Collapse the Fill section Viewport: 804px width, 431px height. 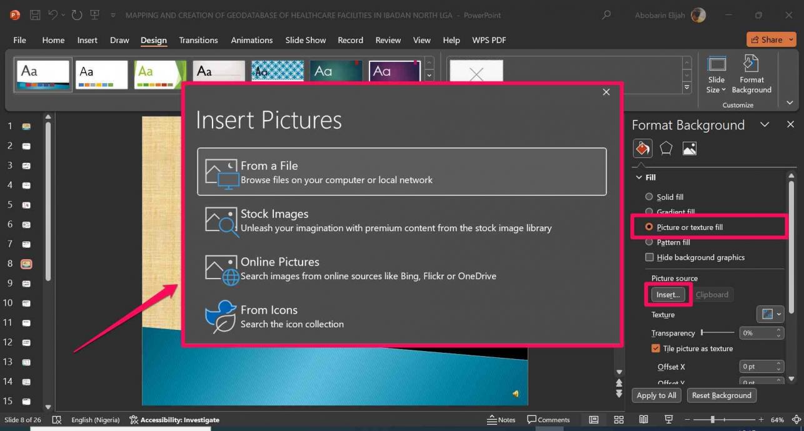(x=639, y=177)
